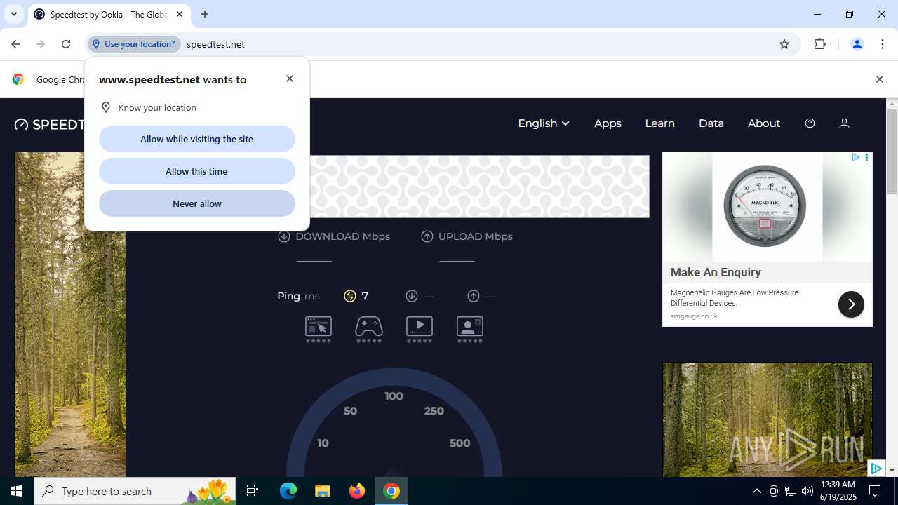898x505 pixels.
Task: Click the Speedtest logo
Action: [49, 124]
